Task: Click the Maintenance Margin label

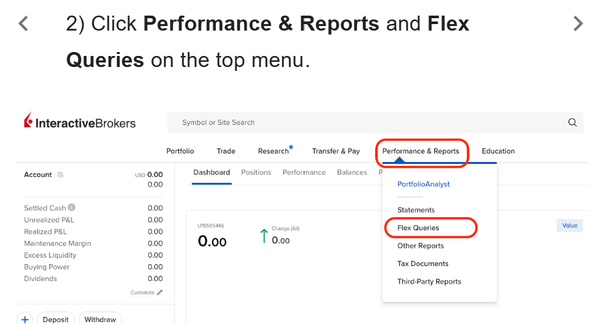Action: point(58,243)
